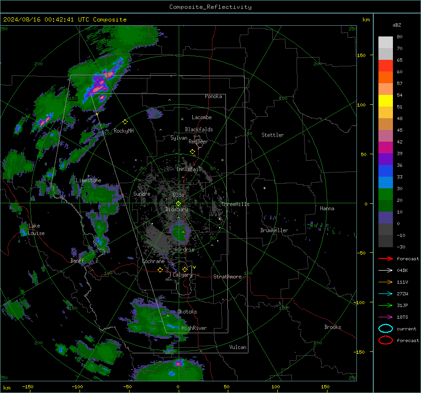Screen dimensions: 421x393
Task: Click the Composite_Reflectivity title
Action: pos(210,7)
